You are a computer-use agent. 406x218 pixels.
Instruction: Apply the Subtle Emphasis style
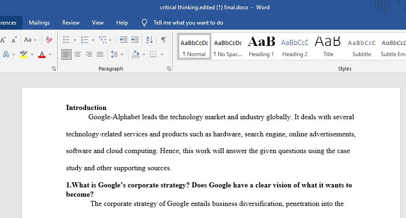pyautogui.click(x=393, y=47)
